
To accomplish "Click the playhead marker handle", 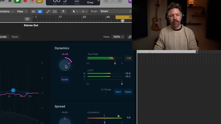I will tap(123, 21).
